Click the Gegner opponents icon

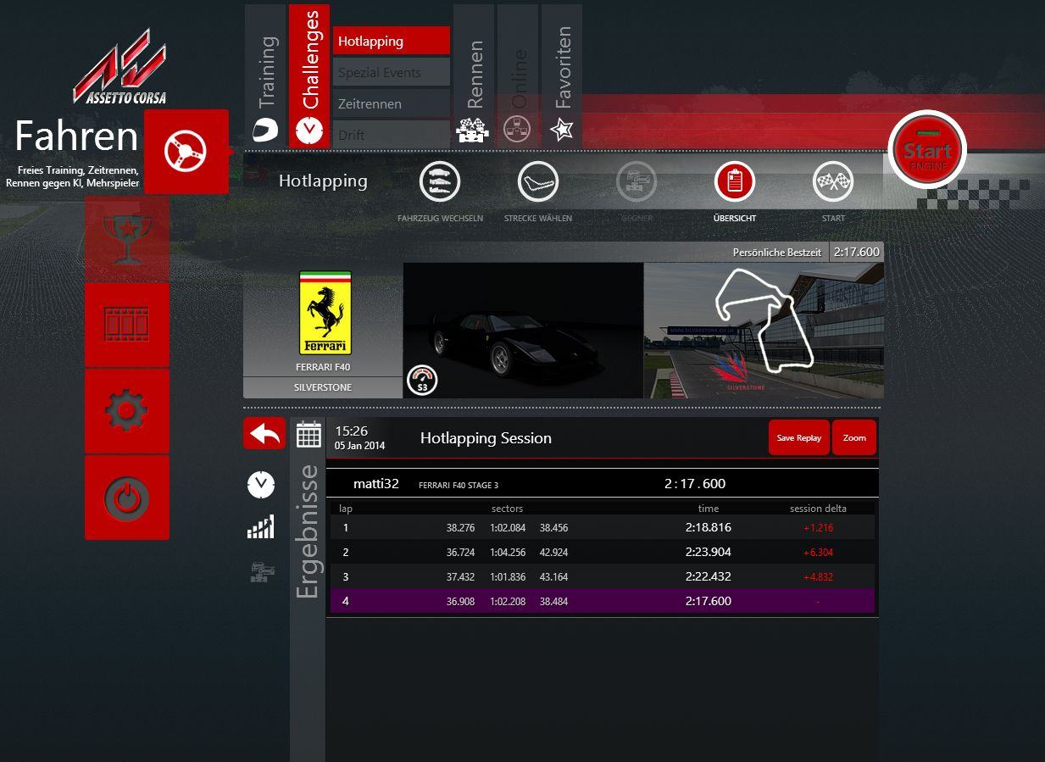tap(636, 181)
